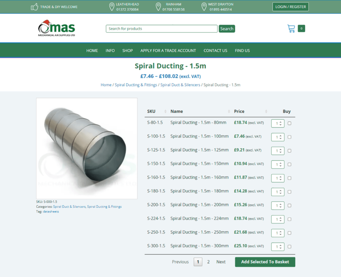The height and width of the screenshot is (277, 341).
Task: Check the buy box for S-300-1.5
Action: [x=289, y=247]
